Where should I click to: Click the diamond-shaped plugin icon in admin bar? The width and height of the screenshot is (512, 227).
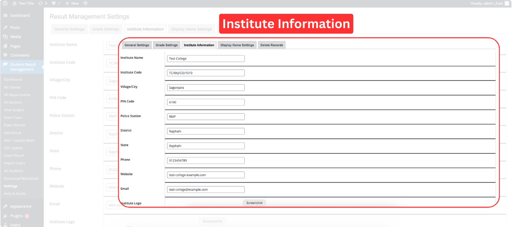[x=85, y=3]
